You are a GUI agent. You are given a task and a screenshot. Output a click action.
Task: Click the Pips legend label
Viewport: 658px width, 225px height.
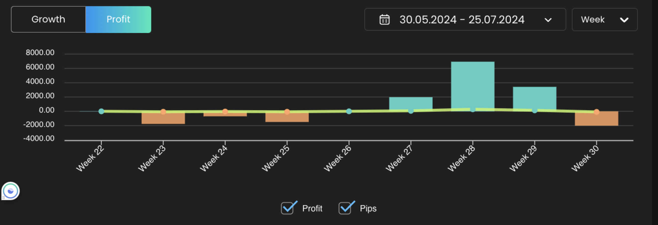[x=368, y=208]
